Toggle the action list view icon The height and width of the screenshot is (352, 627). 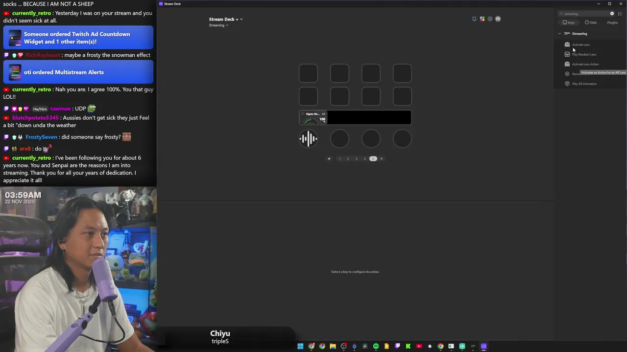(x=620, y=14)
